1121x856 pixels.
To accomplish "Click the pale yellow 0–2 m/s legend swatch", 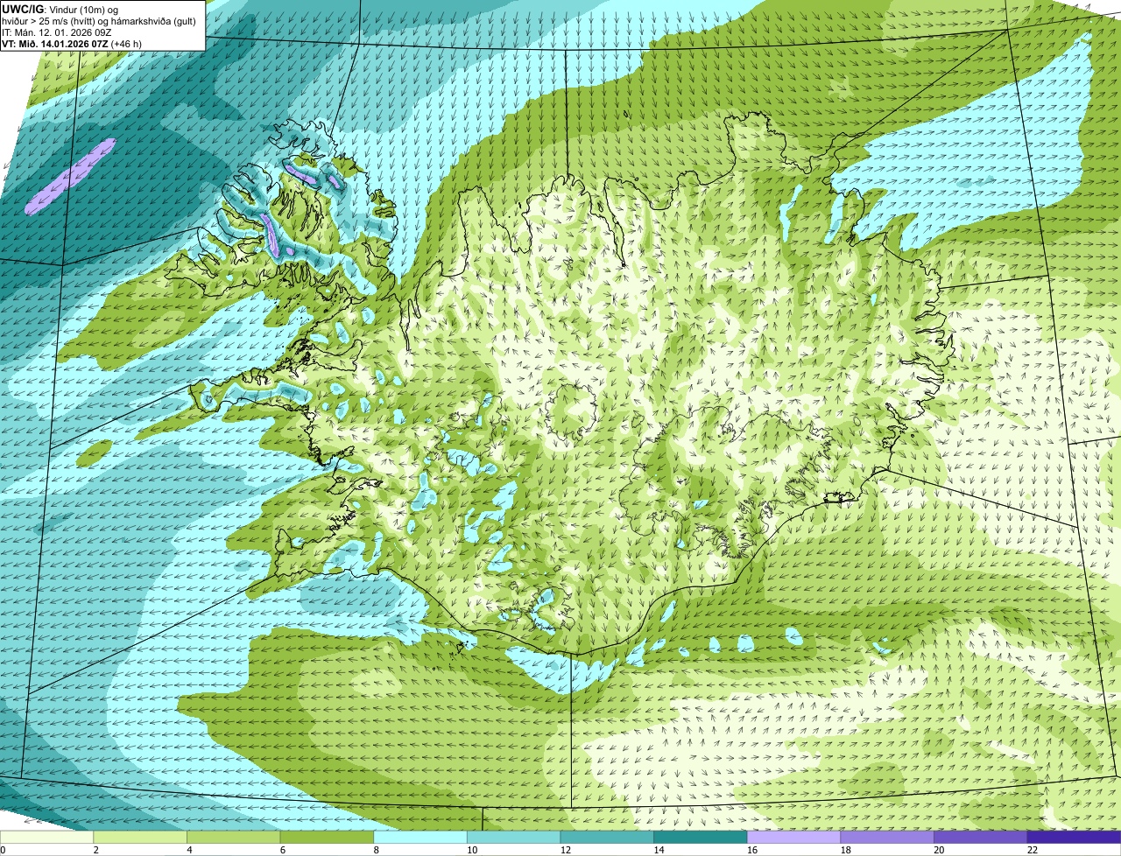I will pos(47,837).
